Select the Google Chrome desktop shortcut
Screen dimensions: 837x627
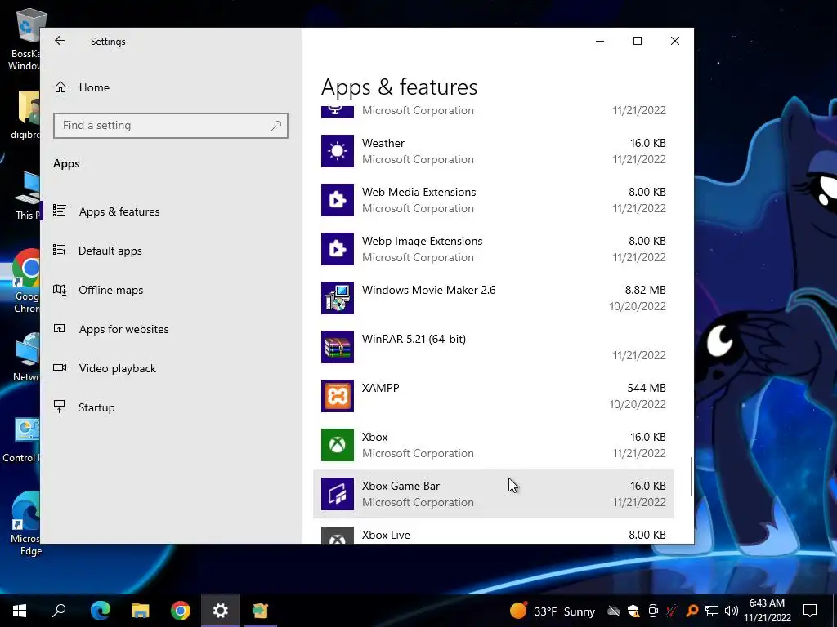[25, 281]
